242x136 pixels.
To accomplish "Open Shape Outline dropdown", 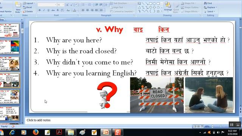I will (x=191, y=8).
